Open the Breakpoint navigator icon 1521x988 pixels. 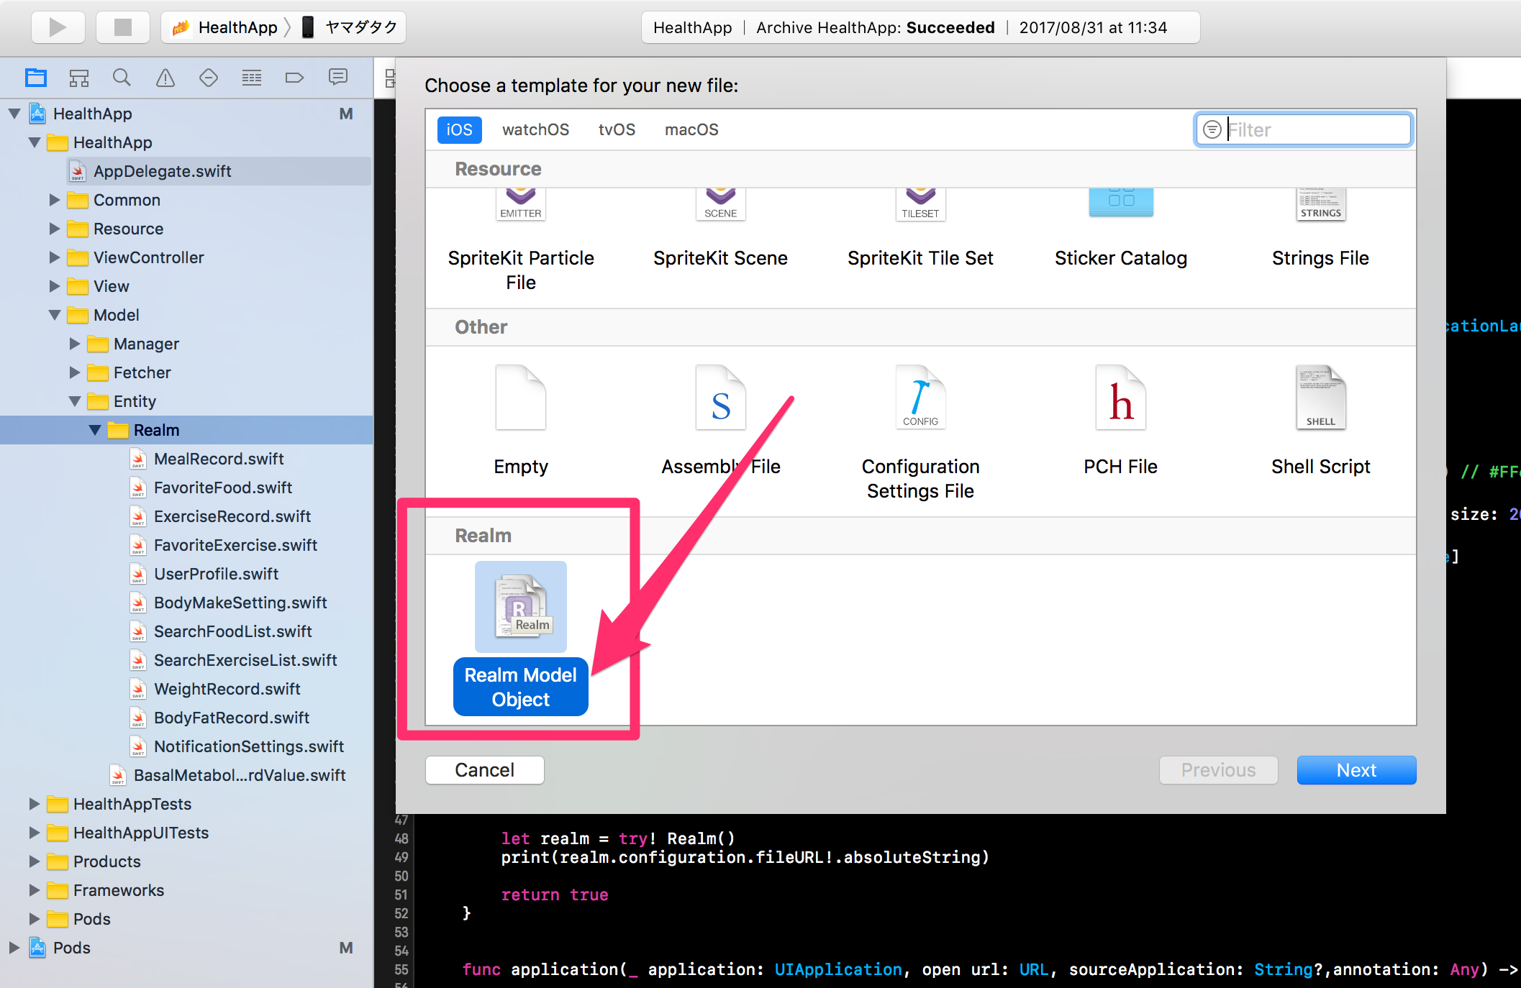tap(295, 78)
